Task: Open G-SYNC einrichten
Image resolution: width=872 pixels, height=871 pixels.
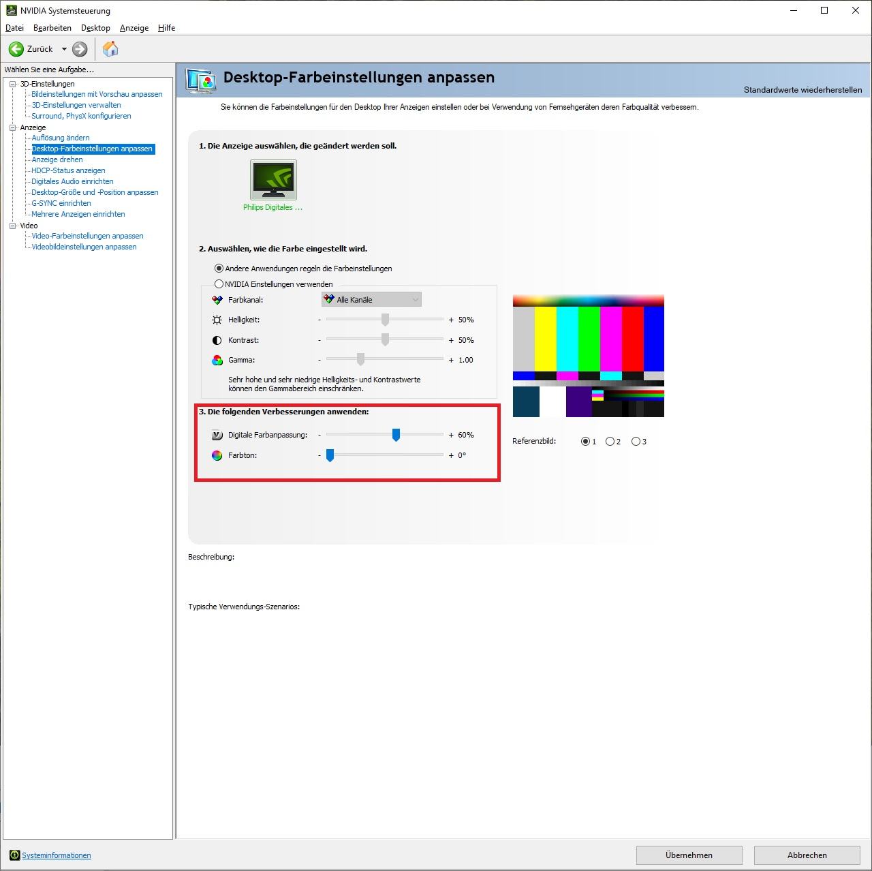Action: pyautogui.click(x=61, y=203)
